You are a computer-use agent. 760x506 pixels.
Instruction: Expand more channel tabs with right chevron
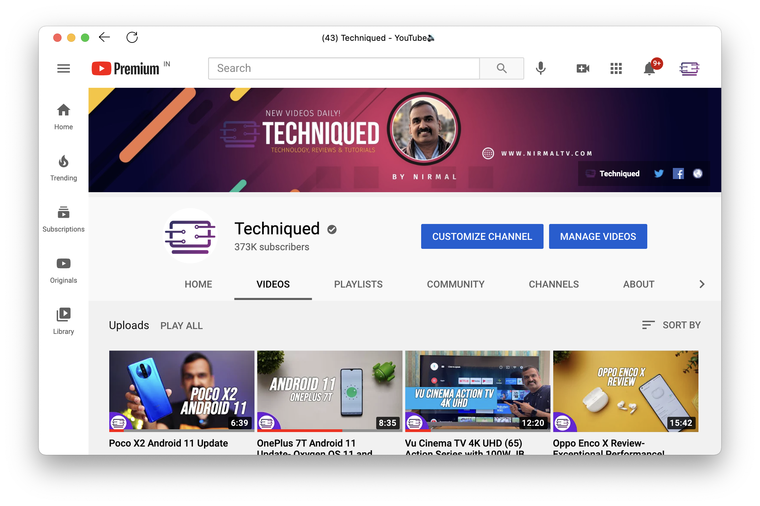[702, 284]
